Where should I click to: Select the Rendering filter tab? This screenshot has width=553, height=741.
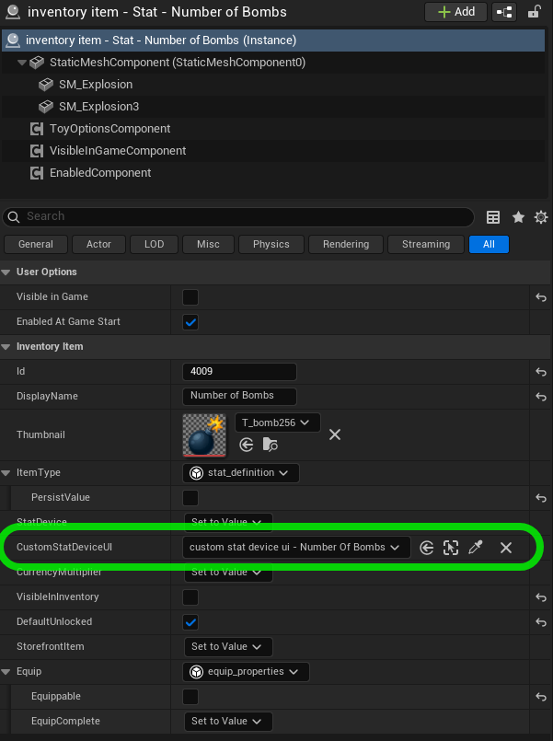pyautogui.click(x=345, y=244)
